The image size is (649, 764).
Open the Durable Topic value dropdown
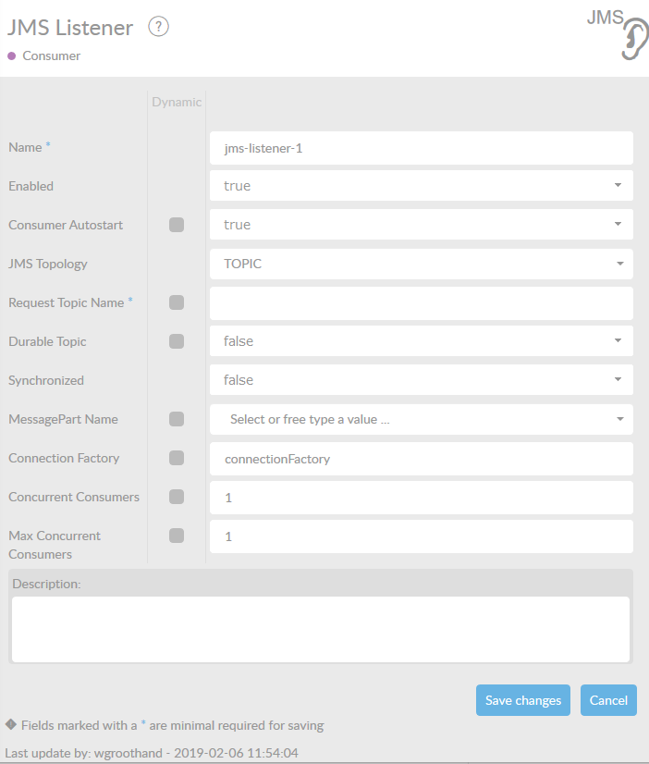point(421,341)
